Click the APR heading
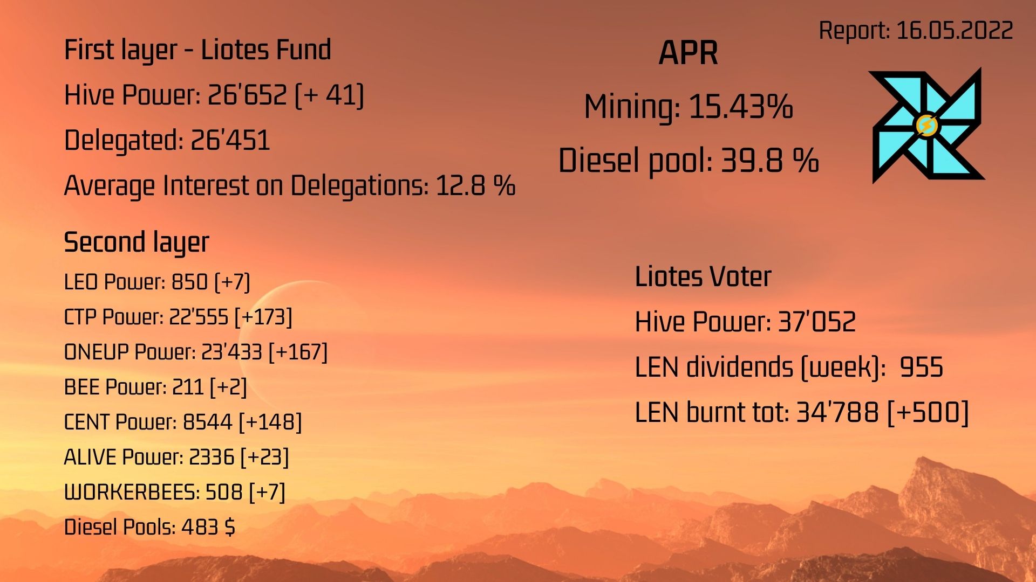 click(688, 53)
